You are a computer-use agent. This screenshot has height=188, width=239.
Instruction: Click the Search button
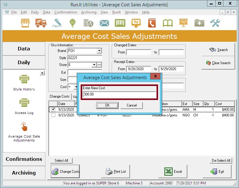tap(218, 50)
